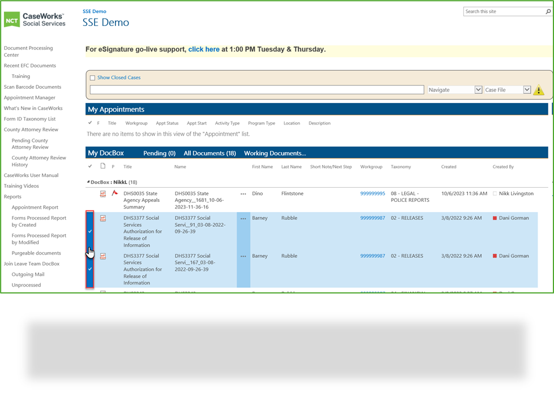Open workgroup 999999987 for Servi__167 row
The height and width of the screenshot is (393, 554).
pos(373,256)
